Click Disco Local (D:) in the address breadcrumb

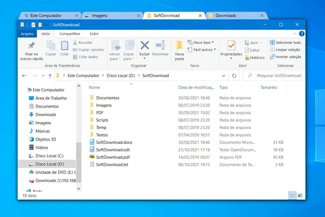[121, 75]
